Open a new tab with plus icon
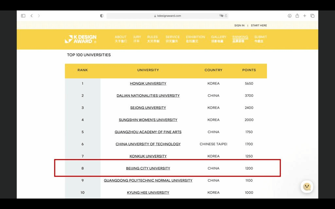This screenshot has width=335, height=209. tap(305, 16)
